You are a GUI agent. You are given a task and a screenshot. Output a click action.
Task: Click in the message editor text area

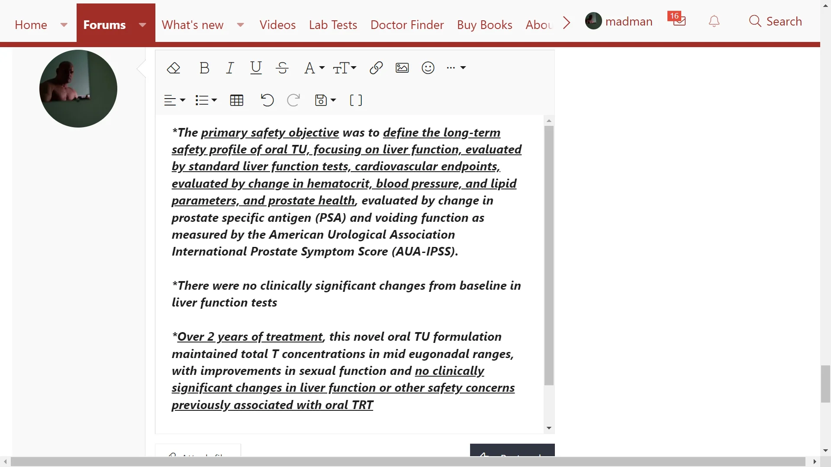pyautogui.click(x=349, y=274)
